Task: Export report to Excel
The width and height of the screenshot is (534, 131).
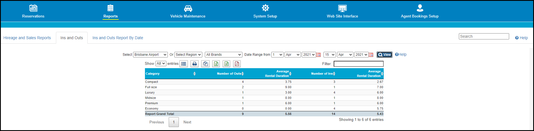Action: [x=216, y=64]
